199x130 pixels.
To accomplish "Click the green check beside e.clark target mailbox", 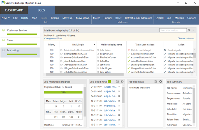I will (x=129, y=54).
